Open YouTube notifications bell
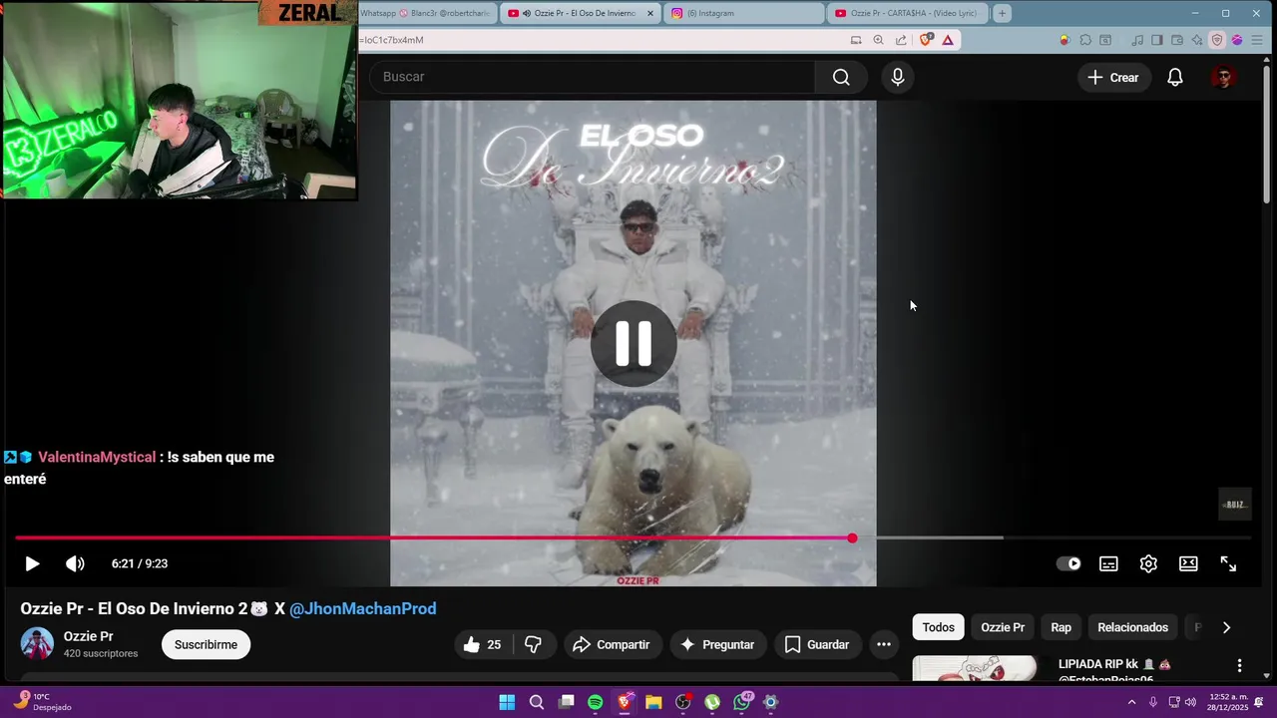 click(x=1175, y=77)
